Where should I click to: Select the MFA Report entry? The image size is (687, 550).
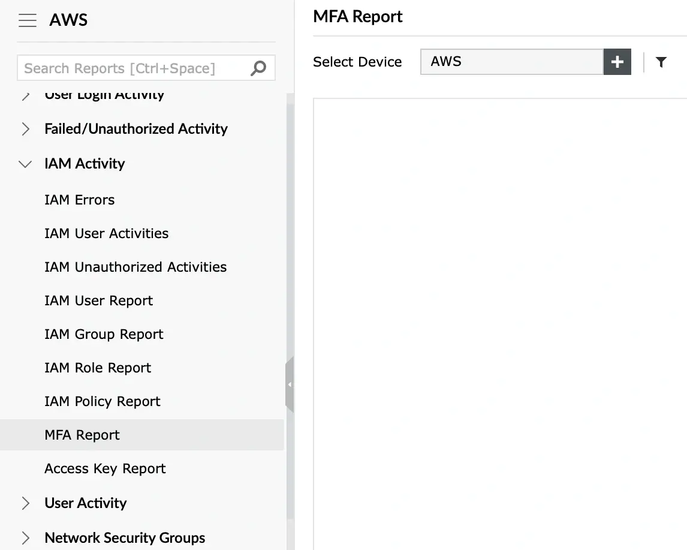[x=142, y=435]
